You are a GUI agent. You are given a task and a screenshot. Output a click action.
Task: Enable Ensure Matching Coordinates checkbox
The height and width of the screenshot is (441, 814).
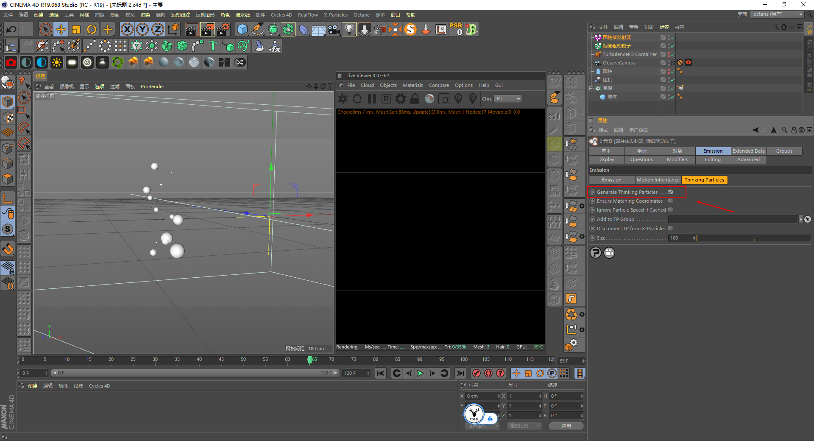pyautogui.click(x=671, y=201)
